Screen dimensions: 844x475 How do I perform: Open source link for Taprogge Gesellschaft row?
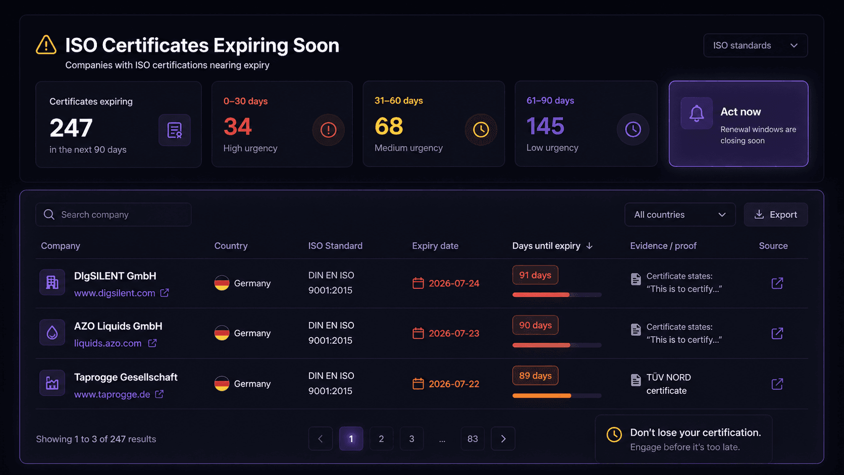[777, 384]
